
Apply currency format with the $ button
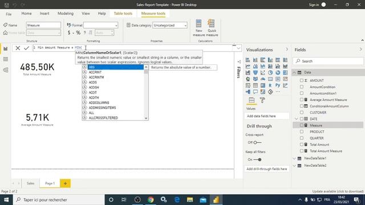pos(69,33)
